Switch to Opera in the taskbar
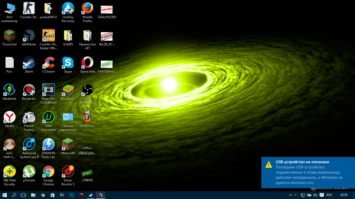355x199 pixels. pyautogui.click(x=100, y=195)
